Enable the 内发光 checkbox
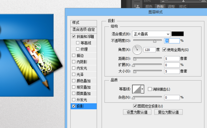 click(74, 68)
